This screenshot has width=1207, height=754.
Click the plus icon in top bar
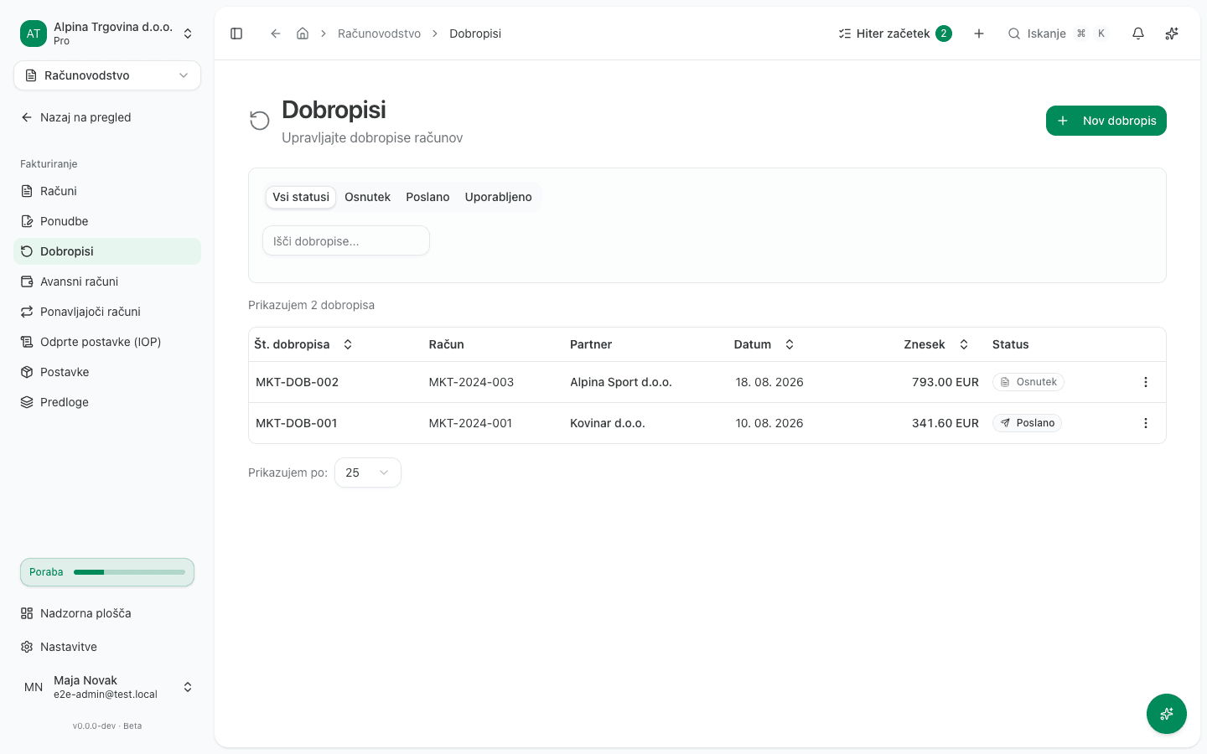point(979,34)
